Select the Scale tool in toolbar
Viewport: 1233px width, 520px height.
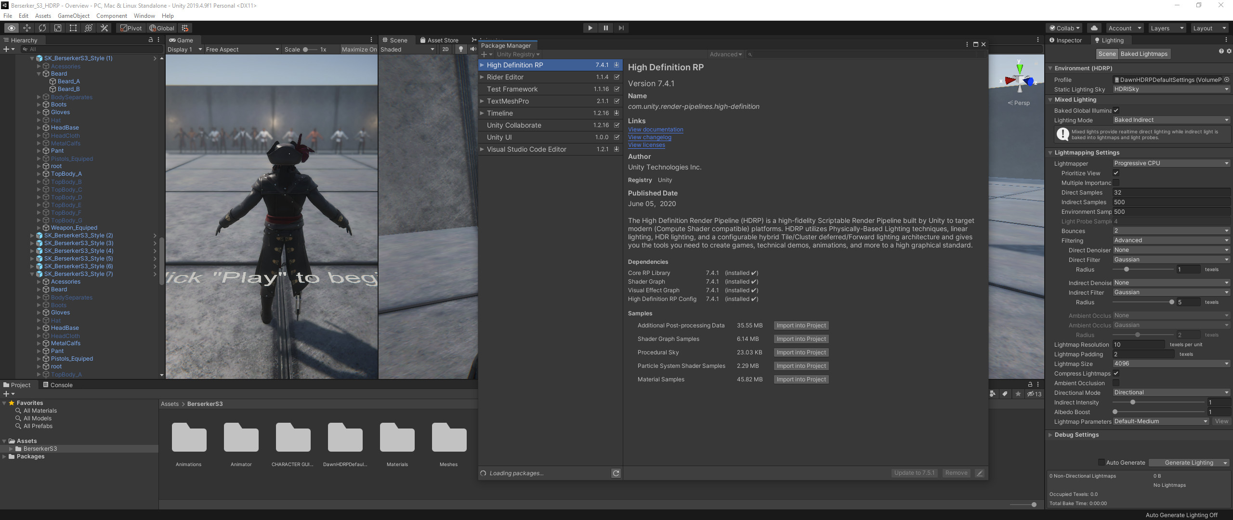coord(58,28)
